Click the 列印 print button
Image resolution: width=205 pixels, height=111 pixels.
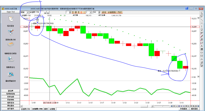(120, 12)
